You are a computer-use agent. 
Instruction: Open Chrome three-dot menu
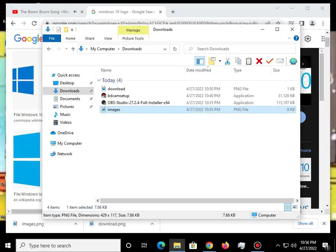tap(323, 23)
